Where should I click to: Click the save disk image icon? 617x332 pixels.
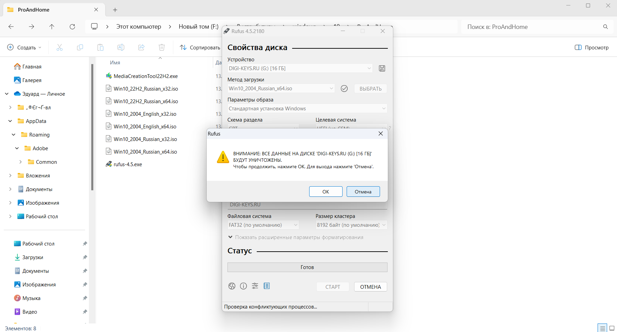[382, 68]
